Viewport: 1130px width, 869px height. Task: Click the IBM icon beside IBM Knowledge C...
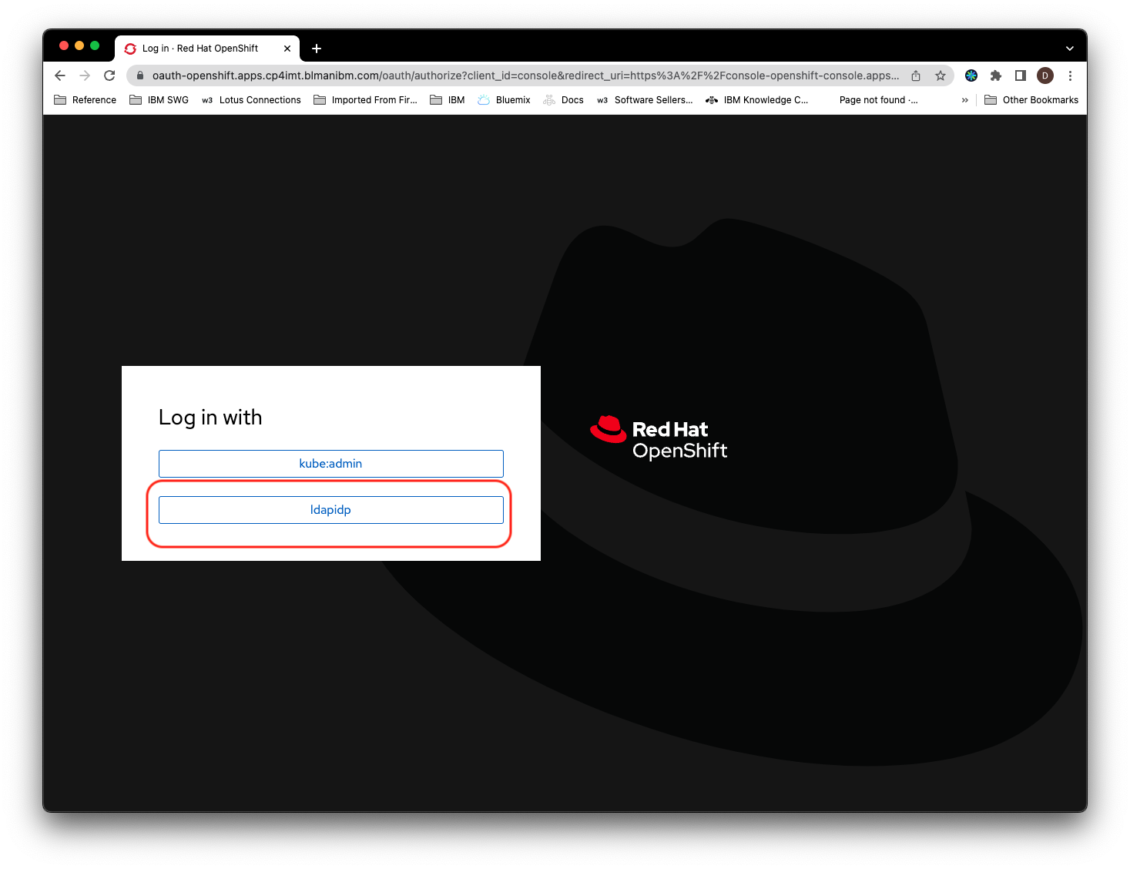click(x=712, y=100)
